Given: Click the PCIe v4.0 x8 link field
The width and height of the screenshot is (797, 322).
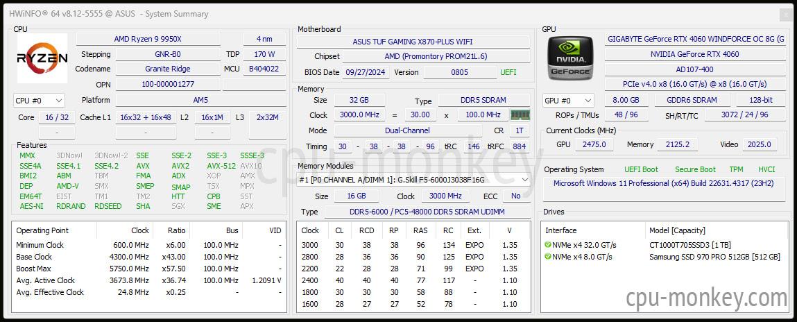Looking at the screenshot, I should 696,84.
